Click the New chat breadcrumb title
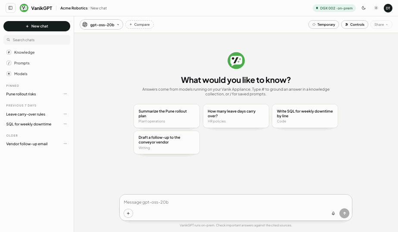Viewport: 398px width, 232px height. click(99, 8)
